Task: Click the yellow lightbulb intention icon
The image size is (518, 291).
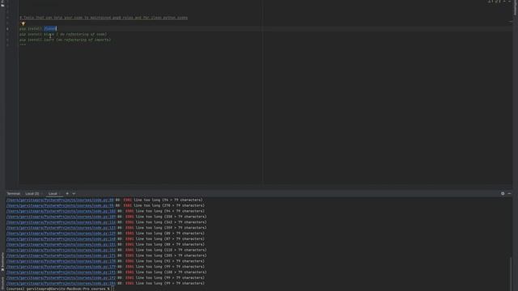Action: click(23, 23)
